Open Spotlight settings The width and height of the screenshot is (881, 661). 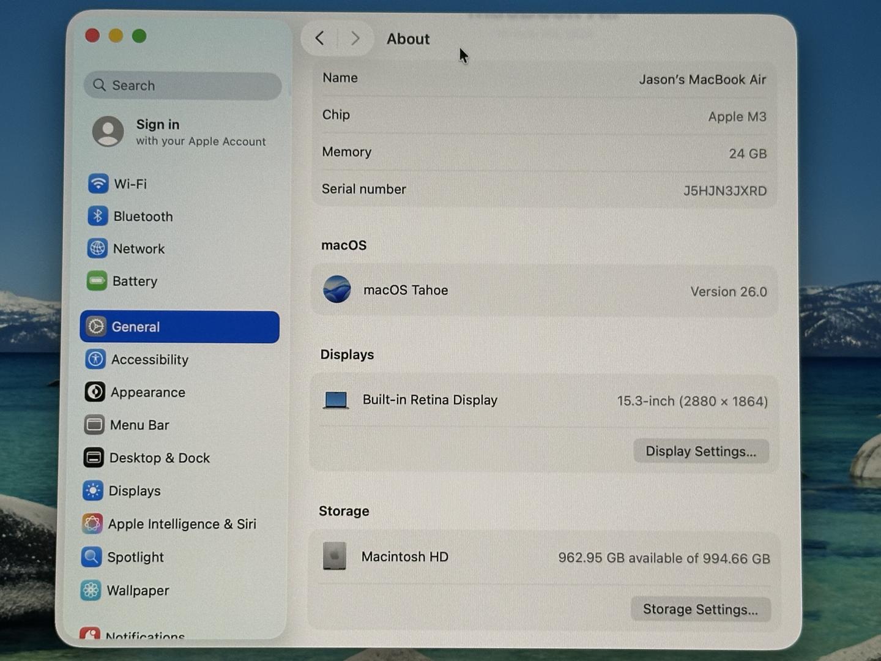[x=135, y=557]
